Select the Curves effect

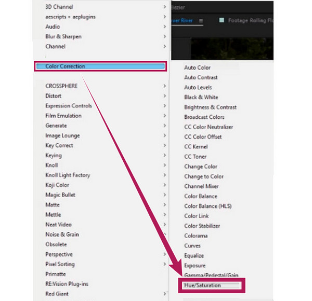(192, 245)
